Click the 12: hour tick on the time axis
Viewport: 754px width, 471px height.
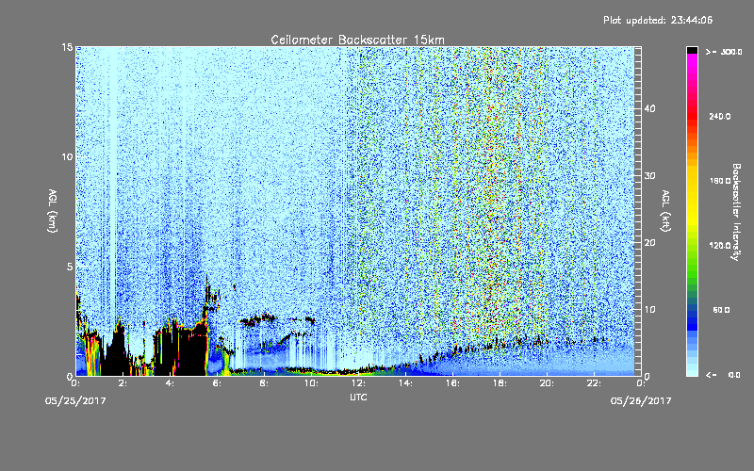[x=358, y=383]
